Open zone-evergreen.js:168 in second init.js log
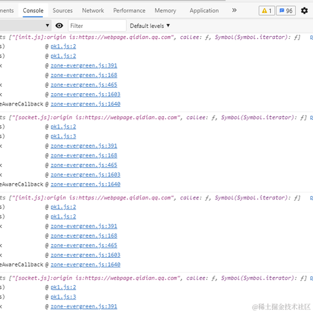Viewport: 313px width, 313px height. (x=84, y=235)
